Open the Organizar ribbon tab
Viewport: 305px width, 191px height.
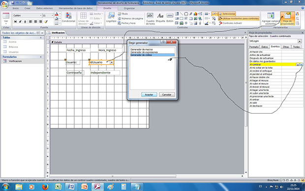(129, 8)
